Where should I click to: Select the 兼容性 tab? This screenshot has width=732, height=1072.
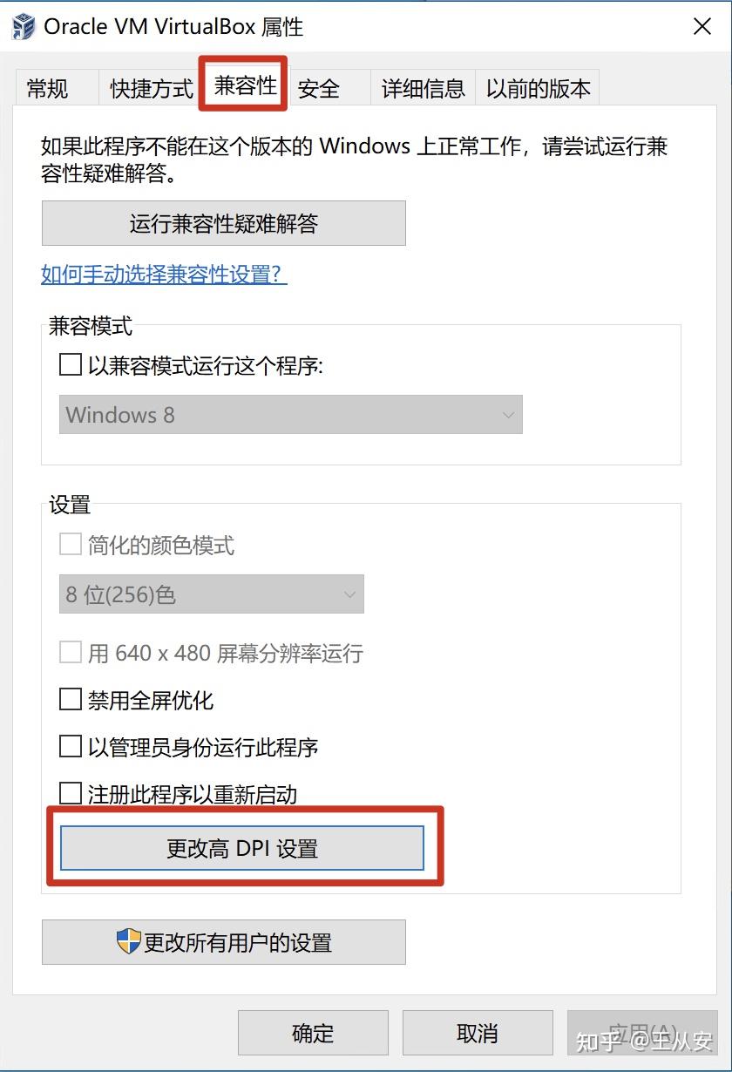pyautogui.click(x=245, y=85)
